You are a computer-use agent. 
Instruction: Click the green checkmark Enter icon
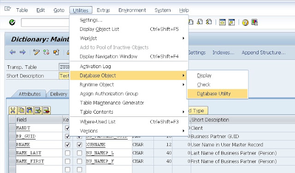pos(12,23)
